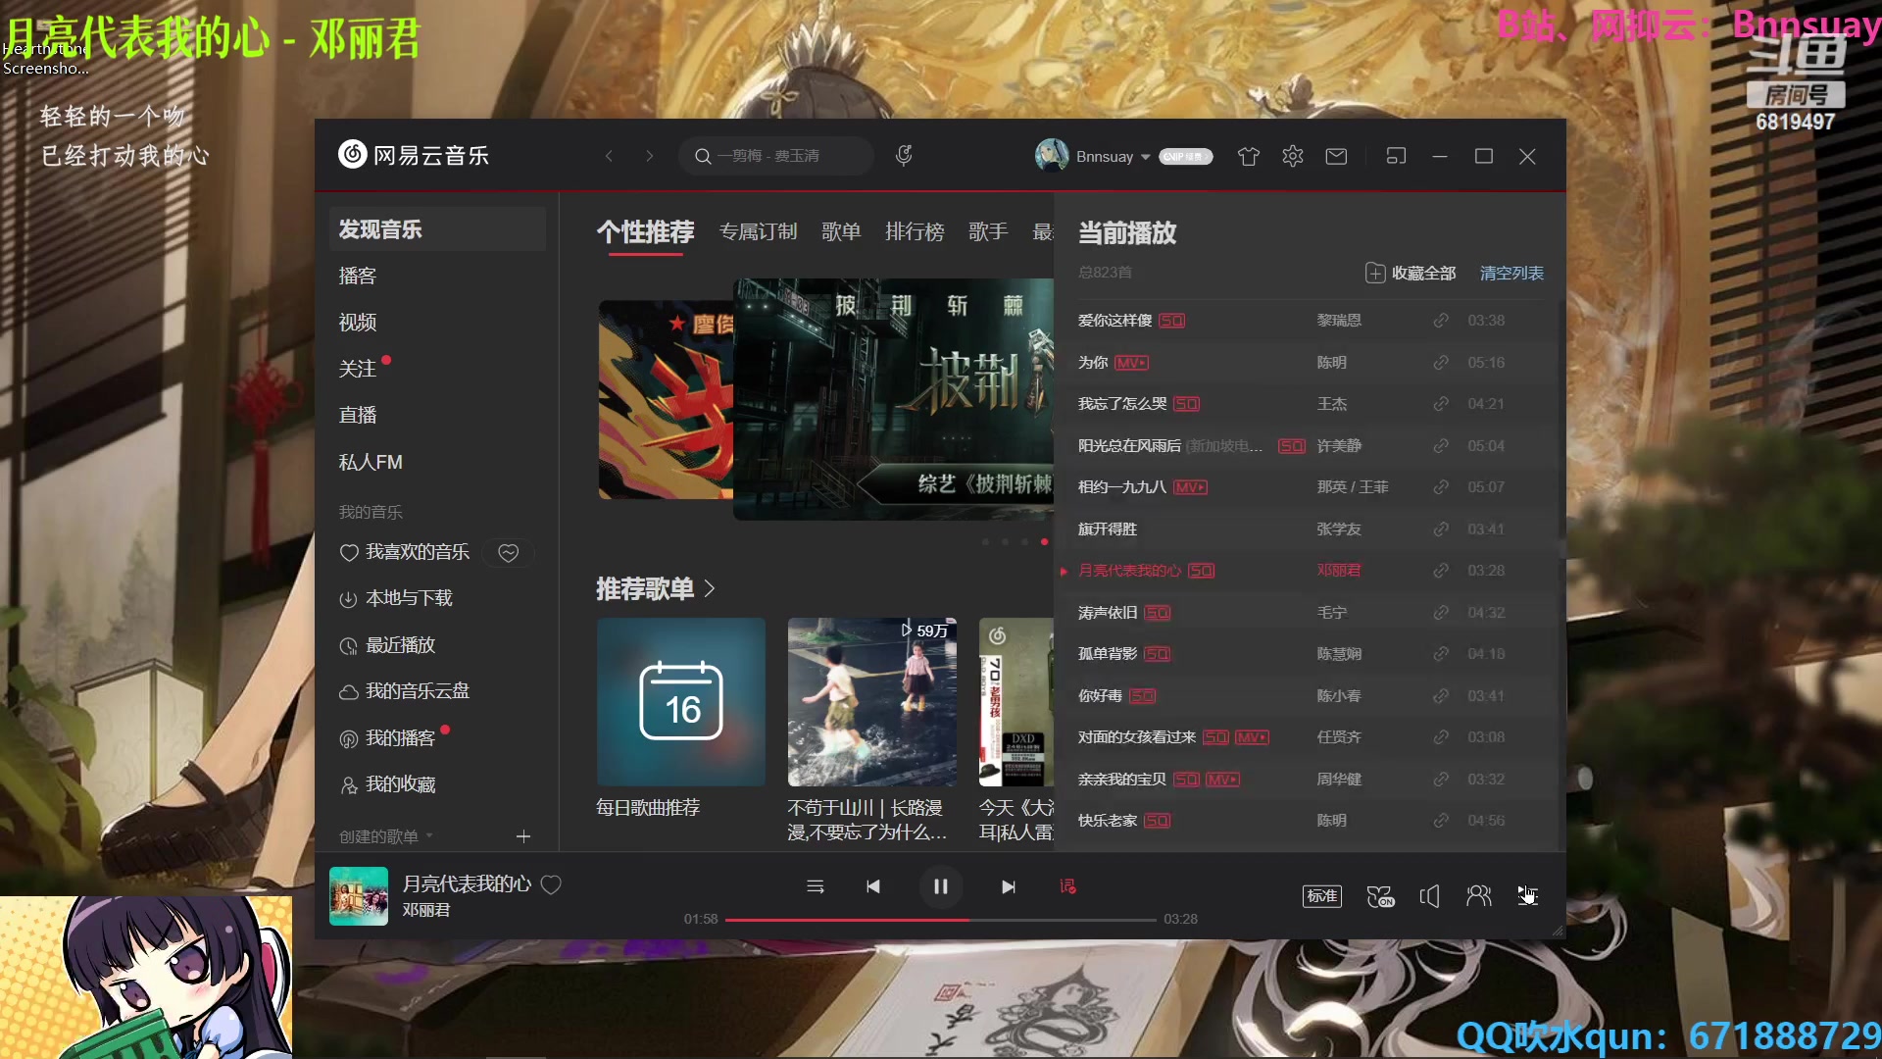Switch to mini player mode icon
This screenshot has height=1059, width=1882.
[x=1396, y=156]
